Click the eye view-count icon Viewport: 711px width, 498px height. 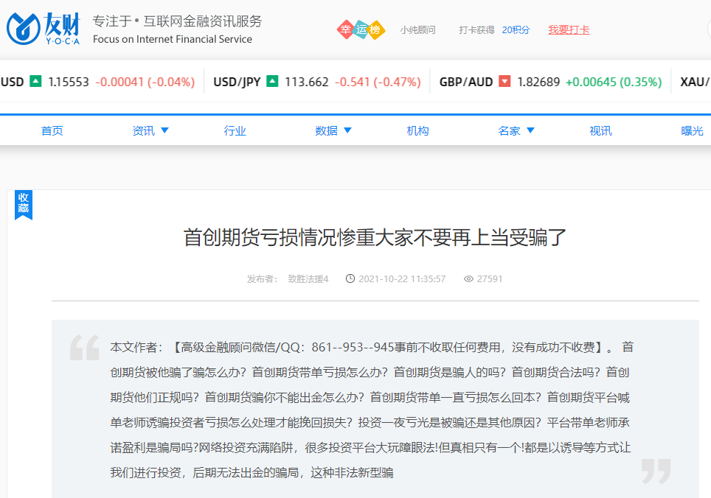coord(468,279)
